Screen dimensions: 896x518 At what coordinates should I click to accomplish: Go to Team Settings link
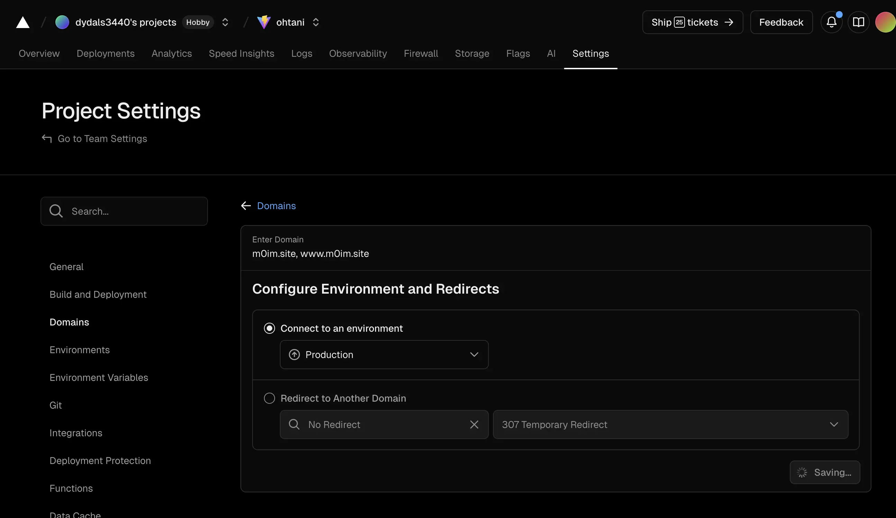pos(102,139)
